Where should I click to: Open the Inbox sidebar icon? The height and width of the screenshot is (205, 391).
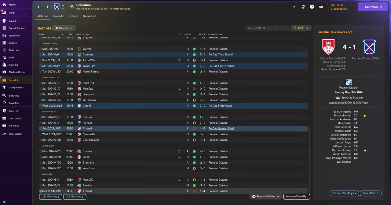click(x=4, y=13)
